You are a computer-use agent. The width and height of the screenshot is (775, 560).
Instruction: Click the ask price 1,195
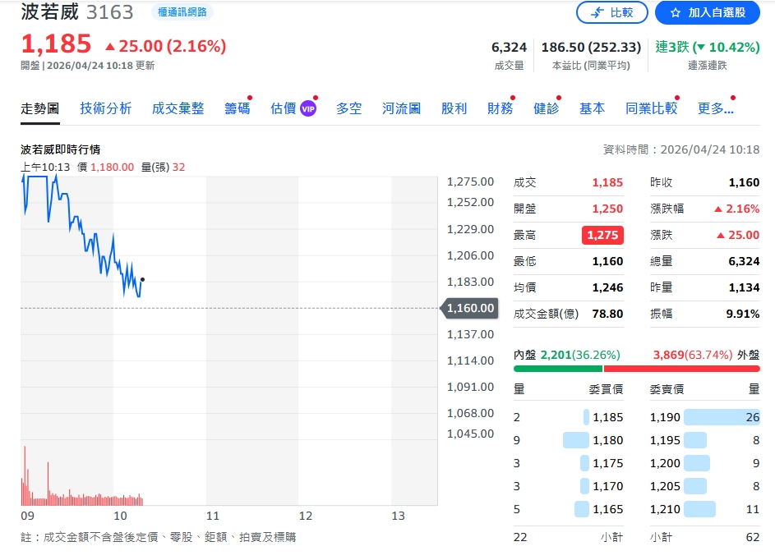[665, 440]
